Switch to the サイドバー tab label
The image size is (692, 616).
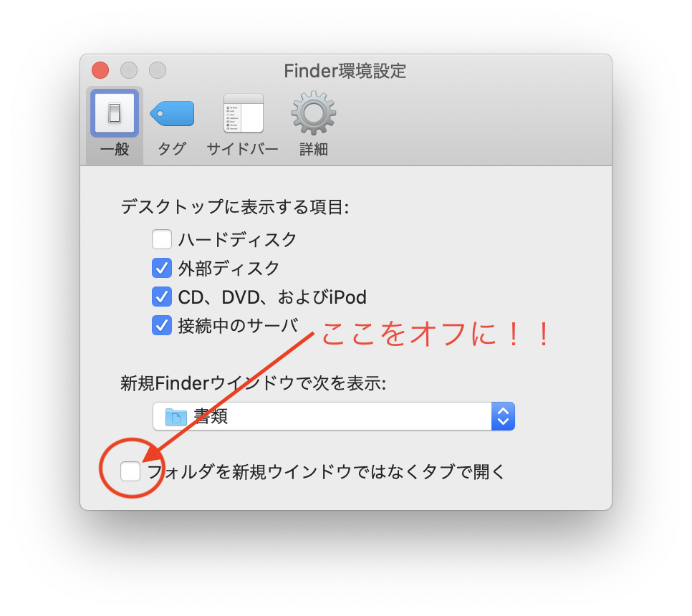click(x=243, y=149)
